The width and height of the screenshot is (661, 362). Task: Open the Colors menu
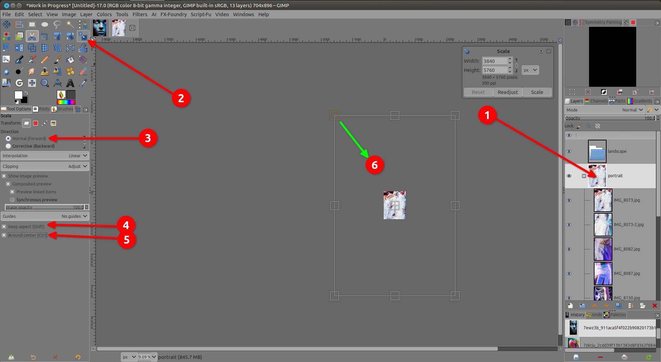(104, 14)
